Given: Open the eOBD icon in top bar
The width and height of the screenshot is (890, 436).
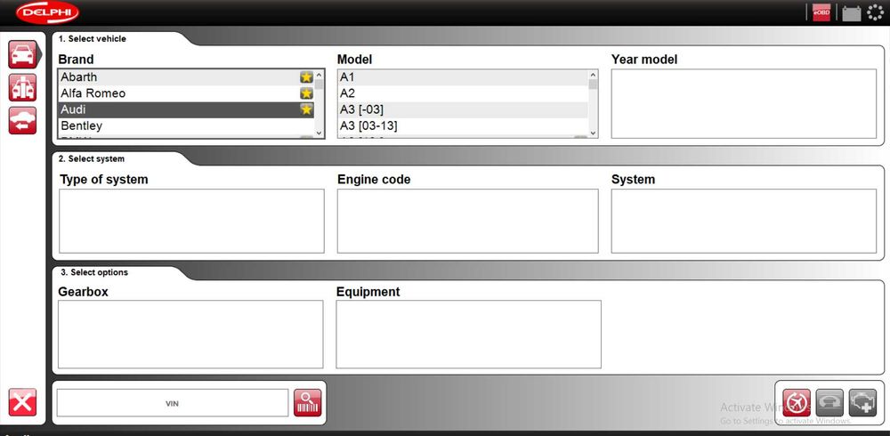Looking at the screenshot, I should pyautogui.click(x=821, y=12).
